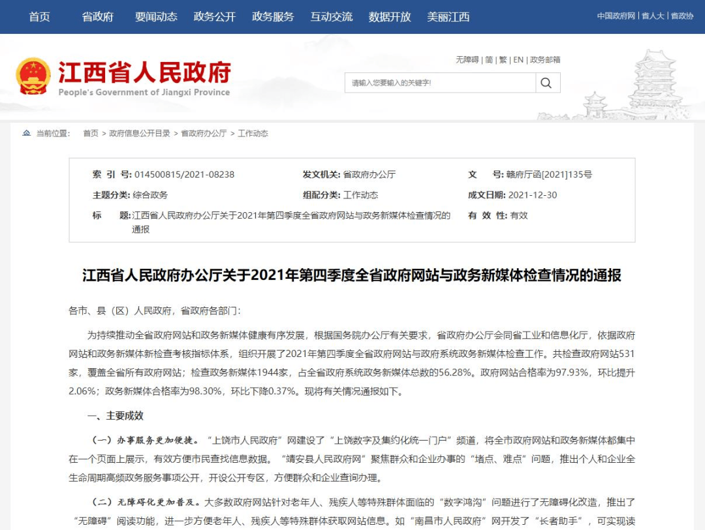
Task: Click the home icon beside 当前位置
Action: click(27, 133)
